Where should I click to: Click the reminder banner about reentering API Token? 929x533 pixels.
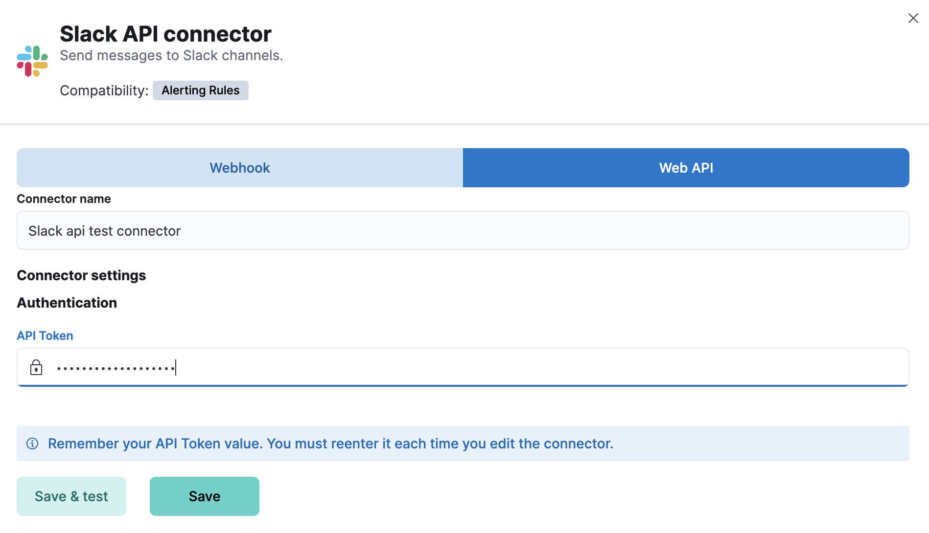click(330, 444)
